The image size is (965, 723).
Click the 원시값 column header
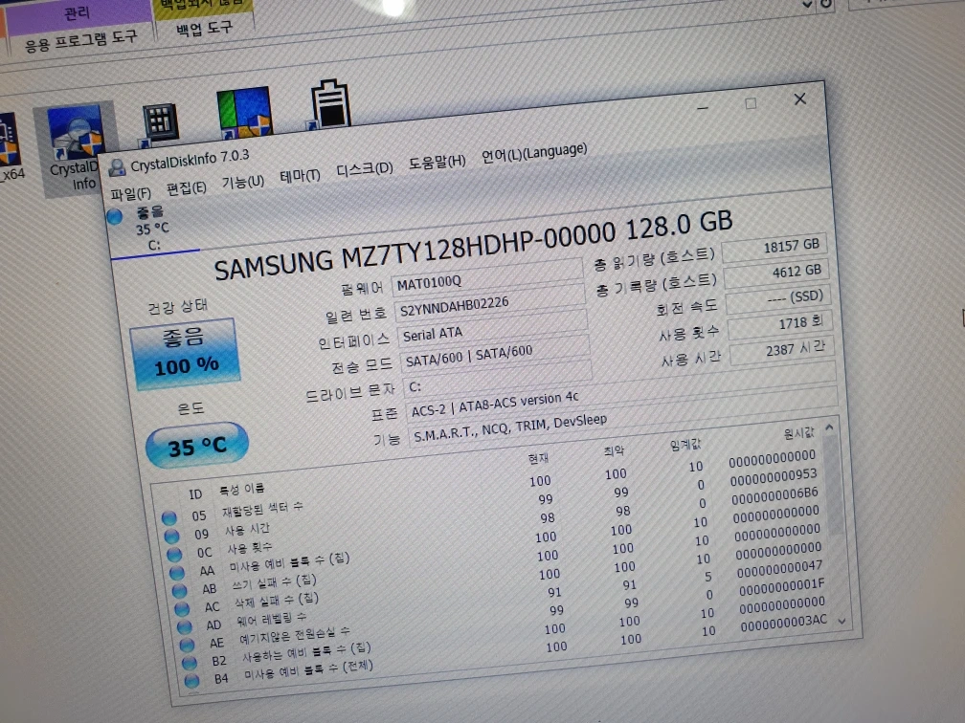tap(798, 433)
